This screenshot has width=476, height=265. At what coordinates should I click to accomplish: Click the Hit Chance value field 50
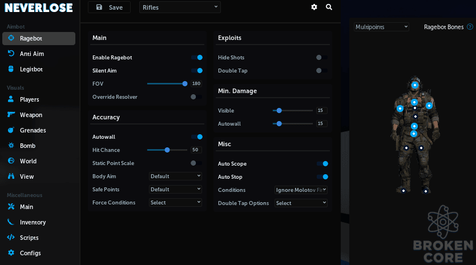pos(196,150)
